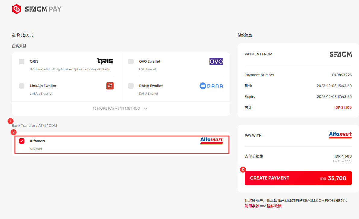Click the SEAGM logo in Payment From panel
Screen dimensions: 359x219
(341, 54)
